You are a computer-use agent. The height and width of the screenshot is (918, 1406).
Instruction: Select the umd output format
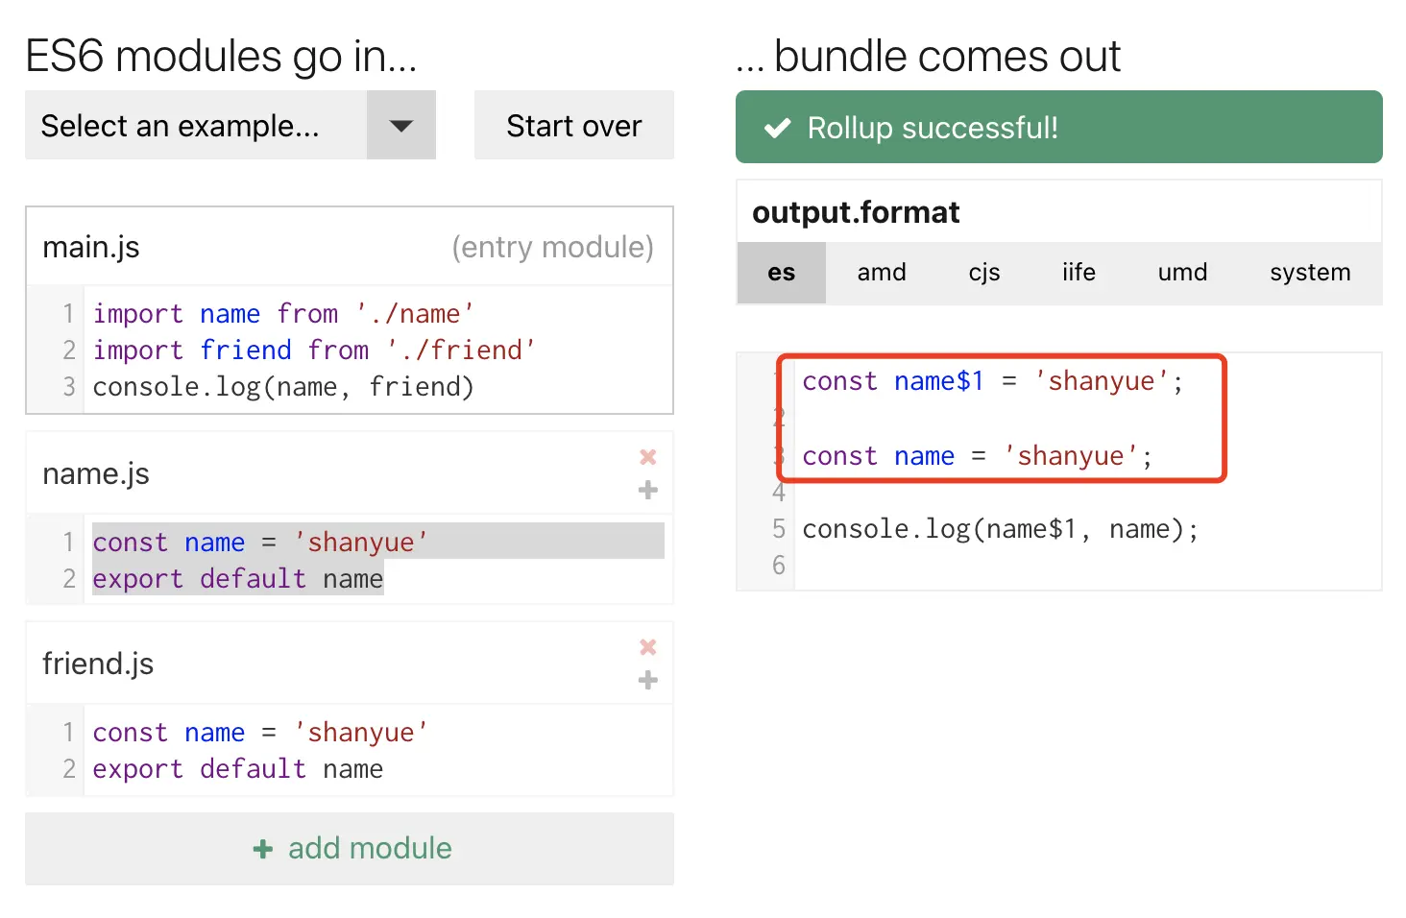click(x=1182, y=273)
